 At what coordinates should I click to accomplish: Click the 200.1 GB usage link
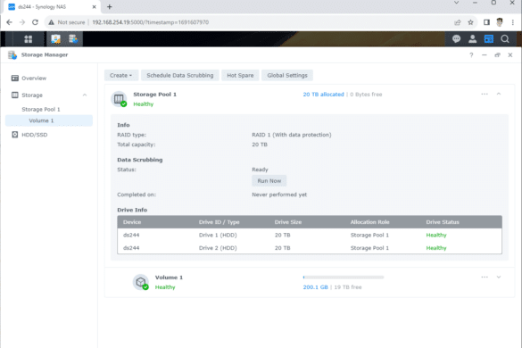click(315, 287)
